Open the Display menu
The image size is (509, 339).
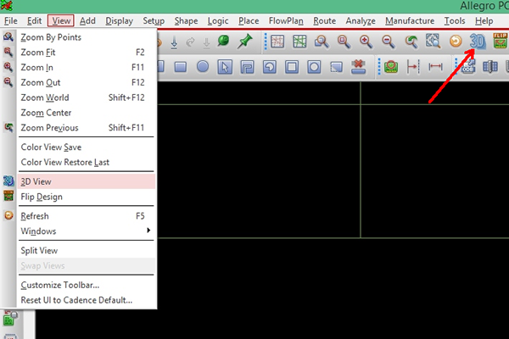pos(119,20)
